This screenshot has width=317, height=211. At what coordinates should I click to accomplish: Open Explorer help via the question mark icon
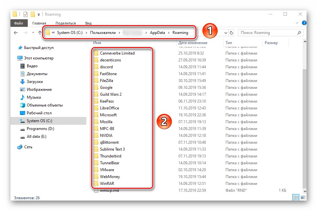pos(304,23)
